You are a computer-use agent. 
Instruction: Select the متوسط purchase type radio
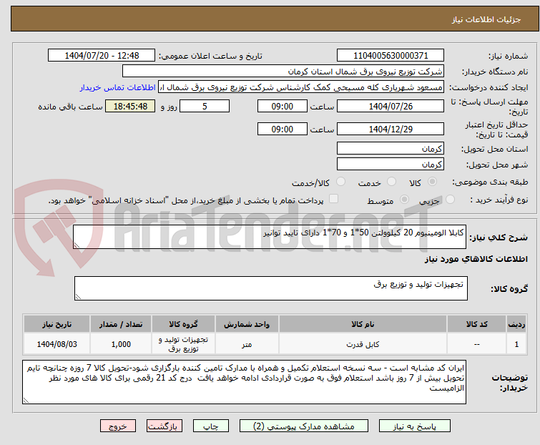(x=404, y=200)
